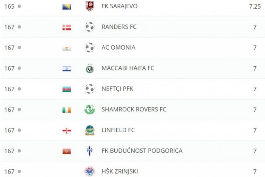Click the FK Budućnost Podgorica crest
This screenshot has width=265, height=177.
(89, 151)
